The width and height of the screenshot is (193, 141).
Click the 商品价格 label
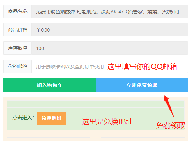pyautogui.click(x=18, y=30)
